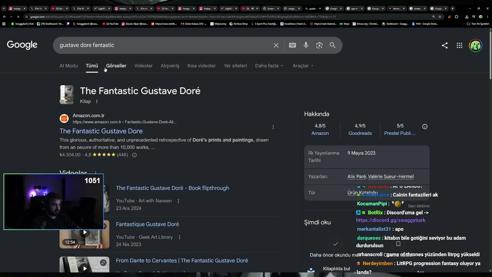Image resolution: width=492 pixels, height=277 pixels.
Task: Open From Dante to Cervantes video link
Action: coord(182,261)
